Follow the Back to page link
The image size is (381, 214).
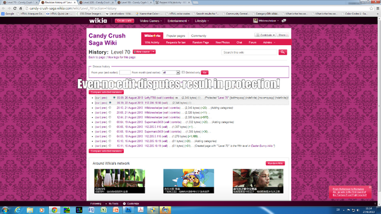pyautogui.click(x=96, y=57)
